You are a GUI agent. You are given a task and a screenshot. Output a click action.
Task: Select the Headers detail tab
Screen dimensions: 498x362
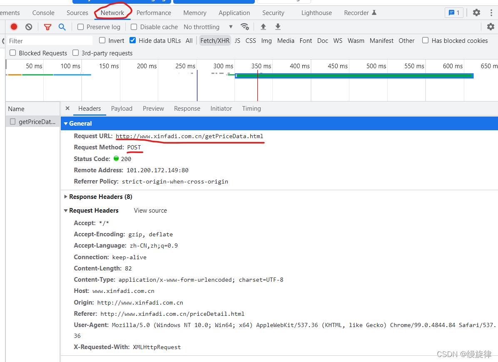[90, 109]
